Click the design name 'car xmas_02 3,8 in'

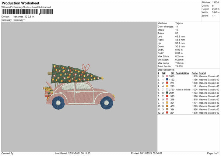(24, 17)
